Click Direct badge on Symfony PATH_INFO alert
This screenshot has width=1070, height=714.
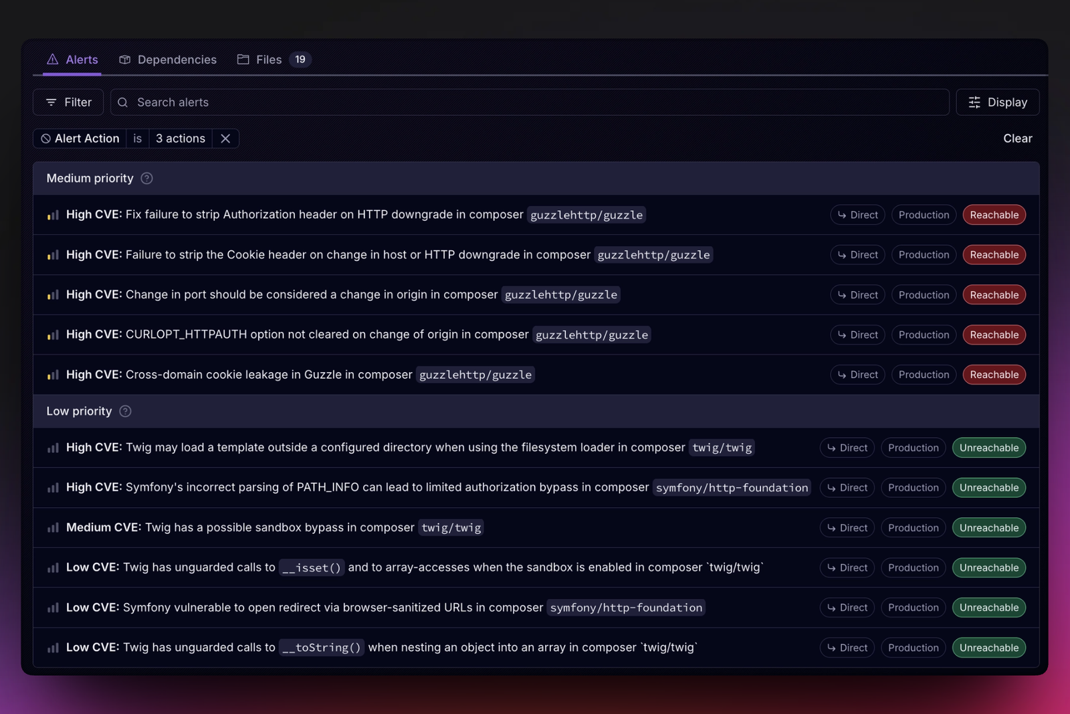(847, 488)
